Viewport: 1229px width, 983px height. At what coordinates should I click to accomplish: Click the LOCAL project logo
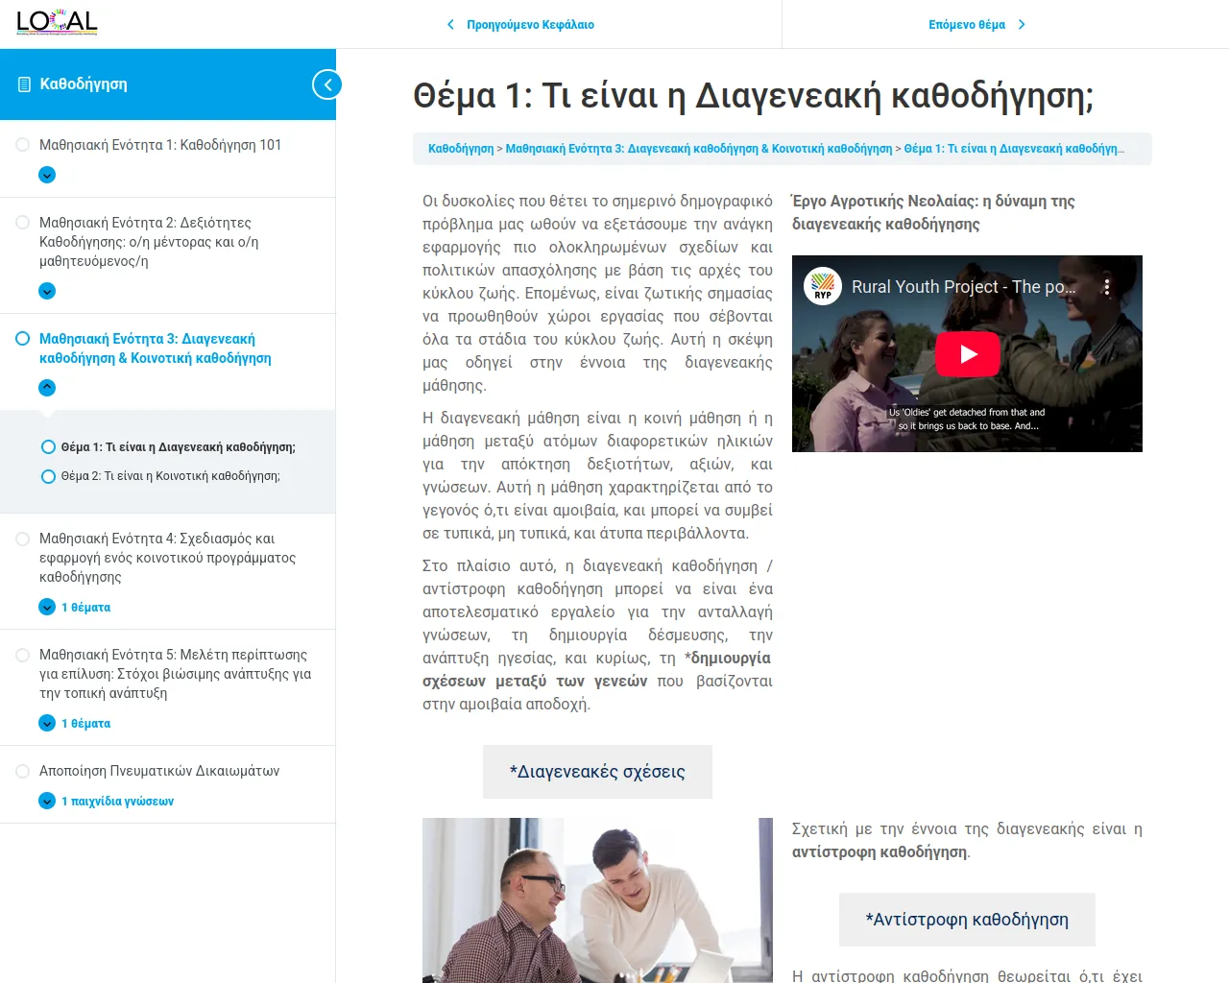coord(57,23)
